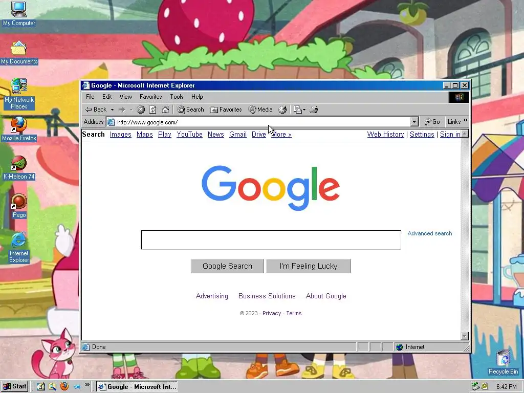Click the Refresh page icon
Screen dimensions: 524x393
point(152,110)
